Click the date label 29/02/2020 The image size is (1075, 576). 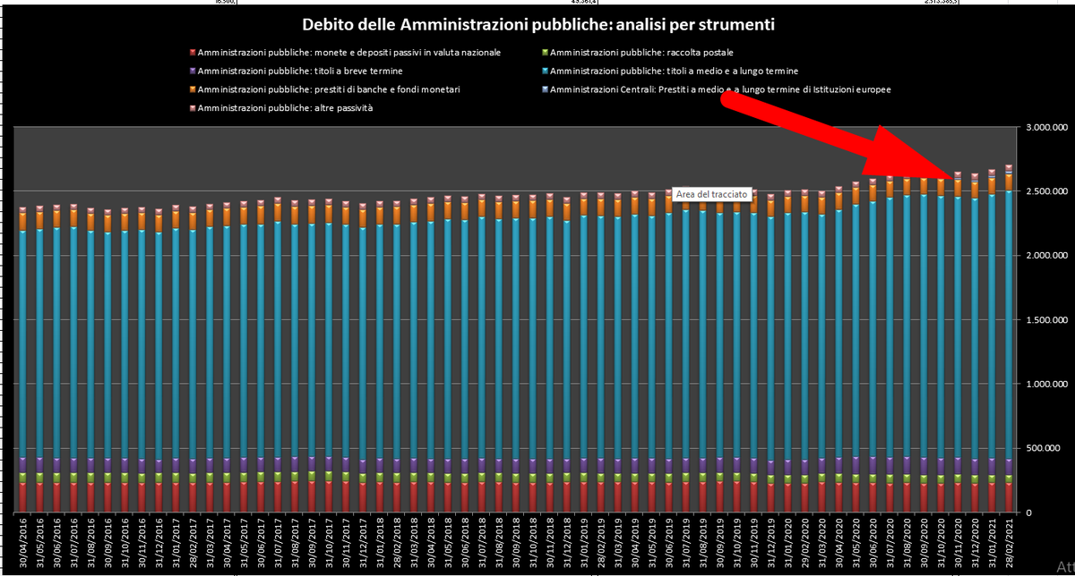pos(807,544)
